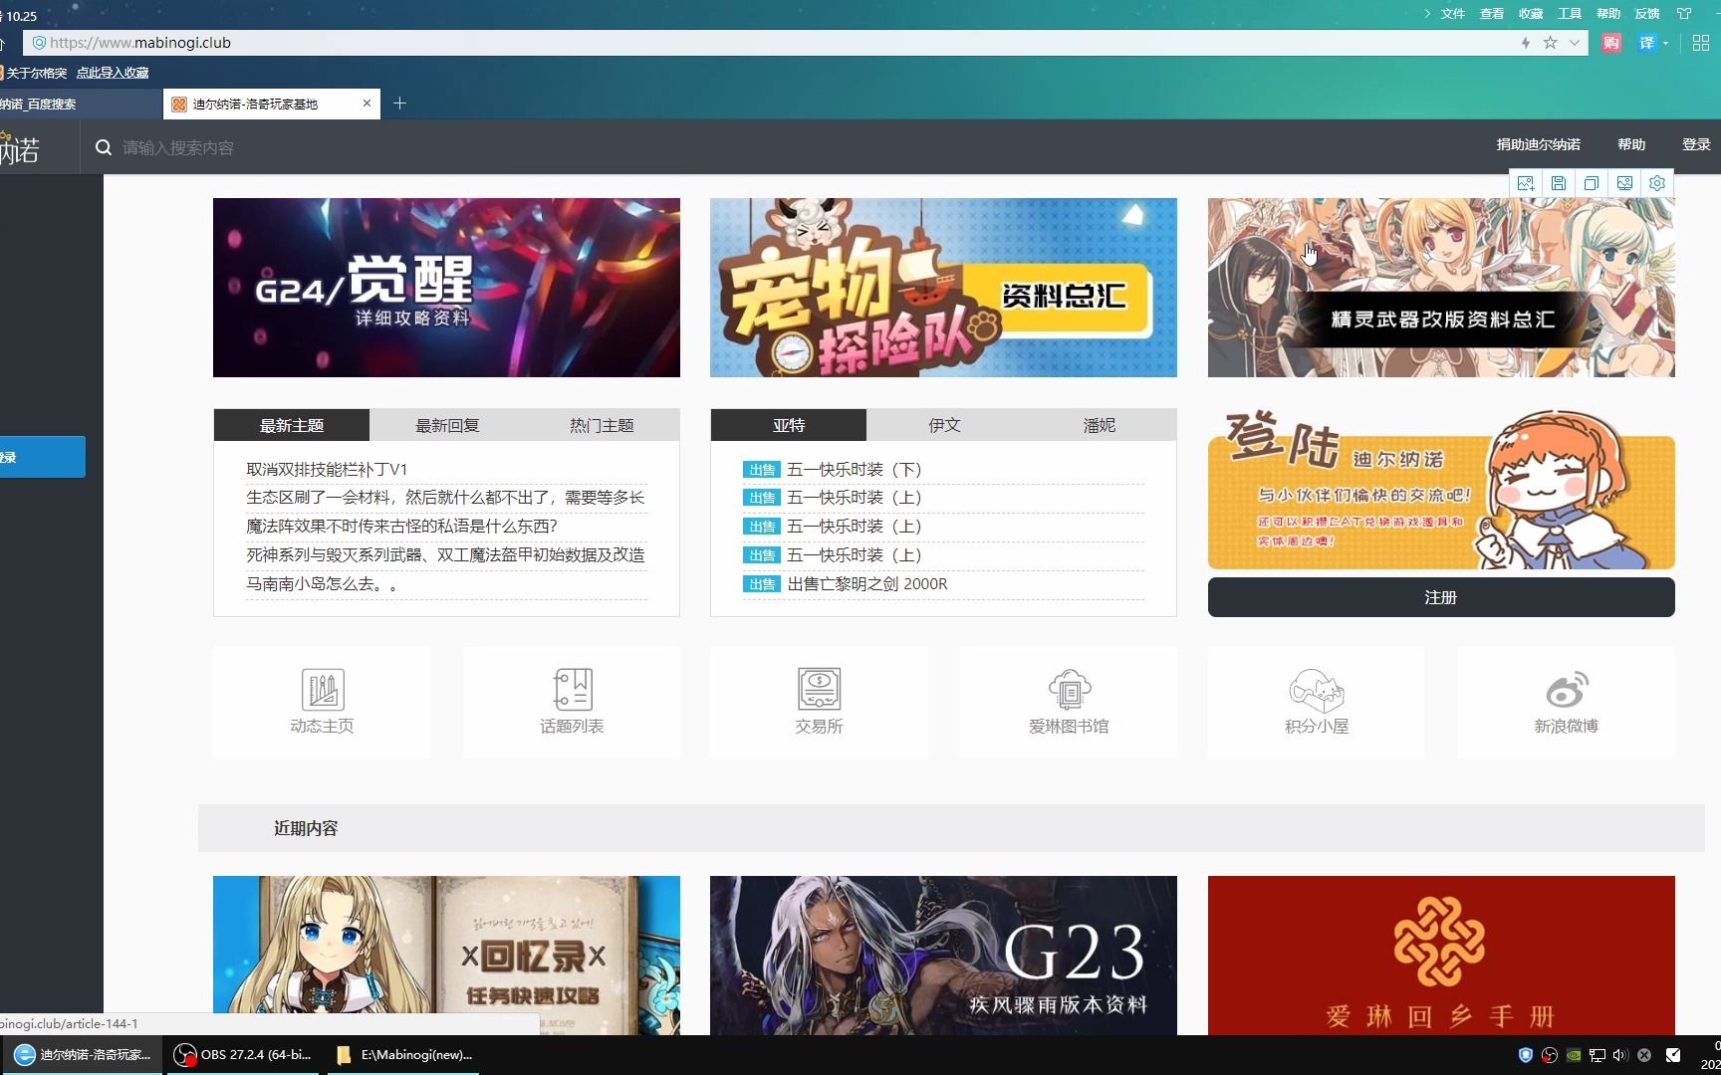Select the 最新主题 tab
Image resolution: width=1721 pixels, height=1075 pixels.
coord(292,425)
